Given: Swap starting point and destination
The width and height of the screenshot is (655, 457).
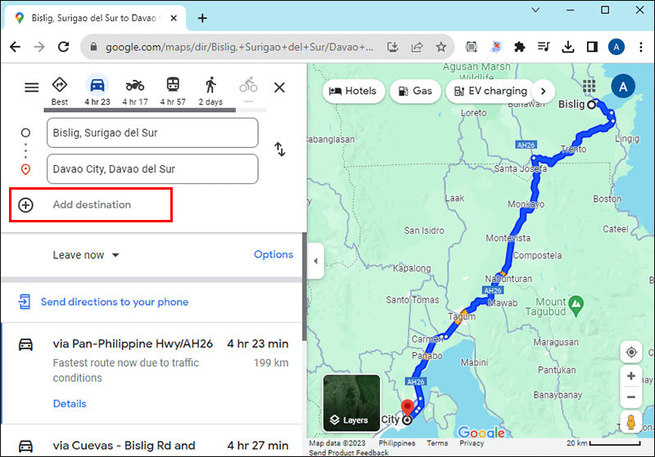Looking at the screenshot, I should [280, 150].
